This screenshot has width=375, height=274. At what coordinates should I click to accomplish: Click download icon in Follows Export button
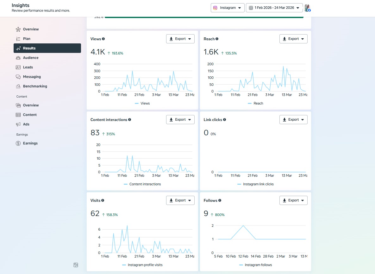(x=284, y=201)
